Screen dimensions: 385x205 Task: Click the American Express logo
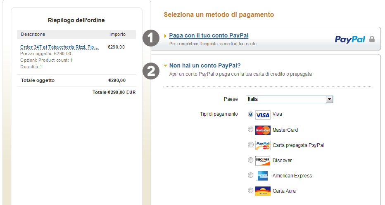pos(263,176)
